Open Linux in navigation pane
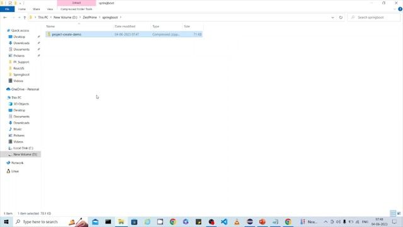403x227 pixels. 14,171
